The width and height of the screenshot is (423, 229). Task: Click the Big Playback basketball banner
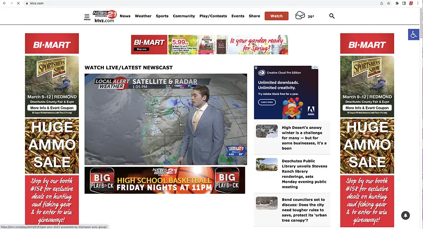165,180
